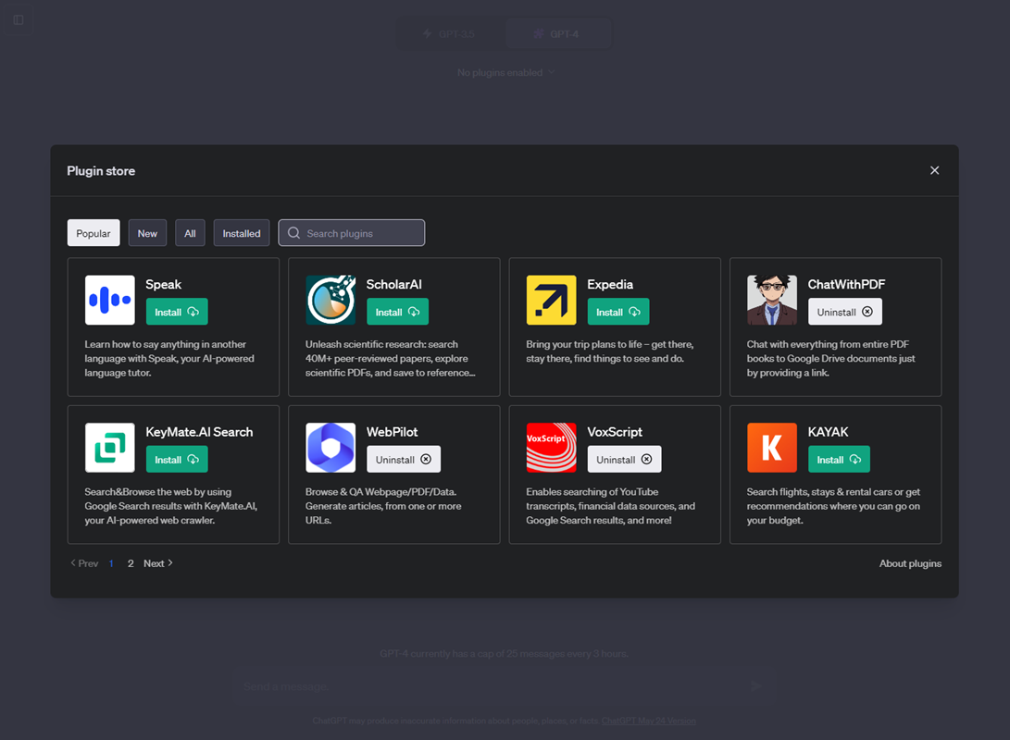Image resolution: width=1010 pixels, height=740 pixels.
Task: Click the VoxScript plugin title
Action: [615, 432]
